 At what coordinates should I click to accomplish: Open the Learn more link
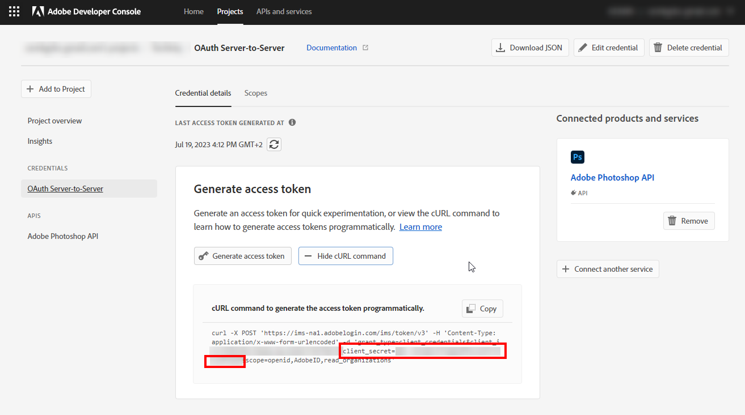[x=420, y=226]
